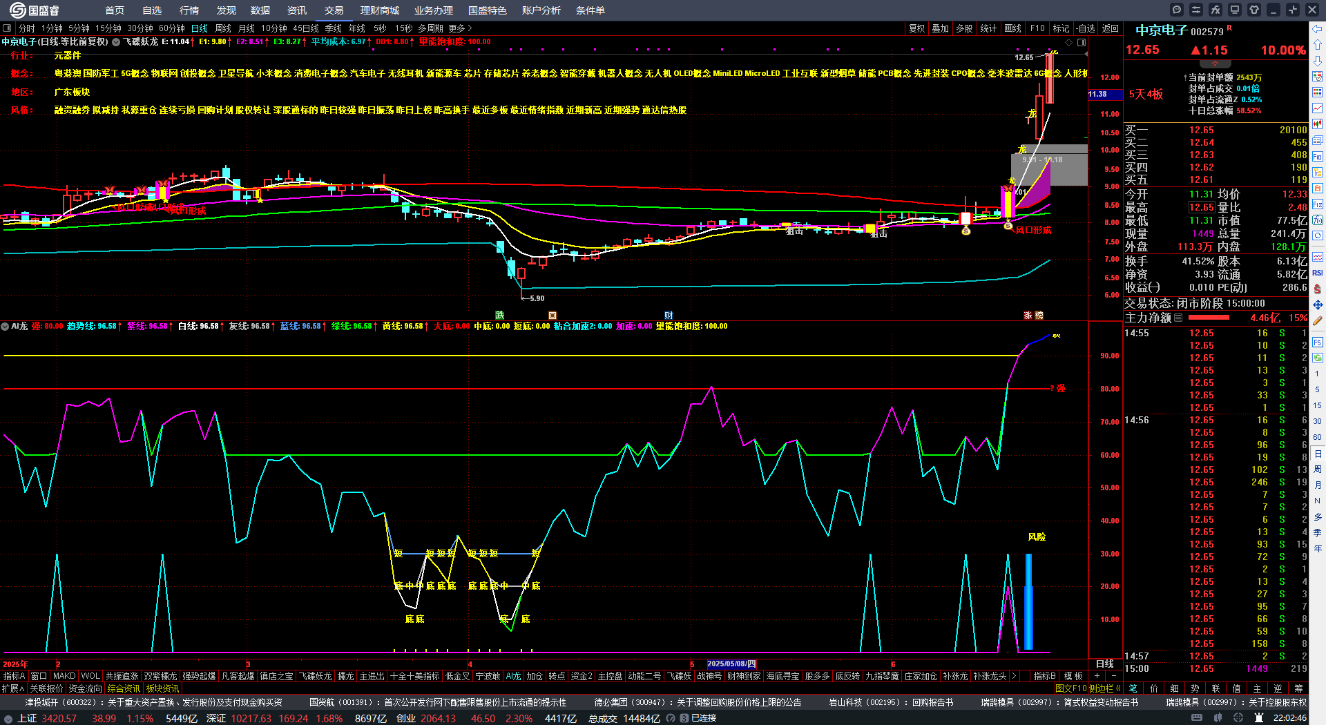Click the F5 chart switch sidebar icon

pos(1318,342)
